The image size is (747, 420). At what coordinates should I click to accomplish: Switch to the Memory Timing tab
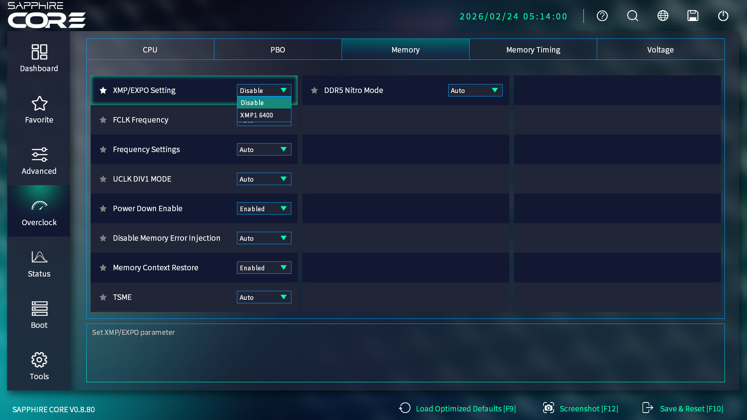[533, 49]
